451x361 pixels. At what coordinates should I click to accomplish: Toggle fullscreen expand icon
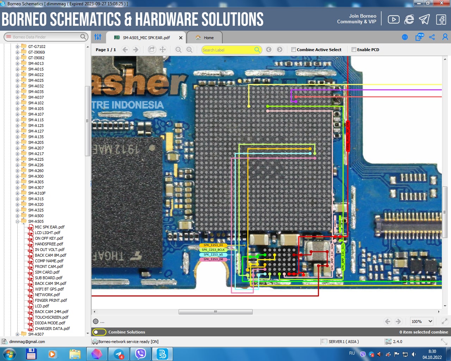(445, 322)
